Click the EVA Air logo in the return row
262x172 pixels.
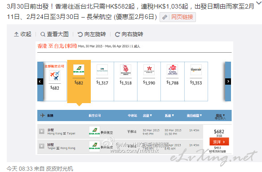[x=94, y=146]
